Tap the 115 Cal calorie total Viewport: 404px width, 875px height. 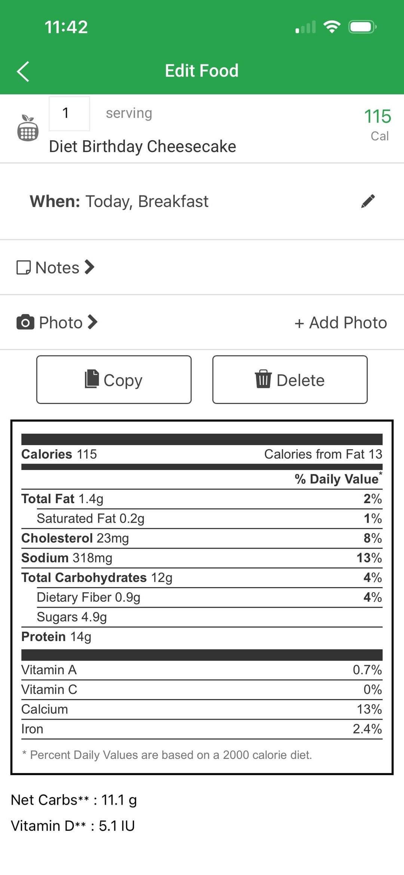coord(377,124)
